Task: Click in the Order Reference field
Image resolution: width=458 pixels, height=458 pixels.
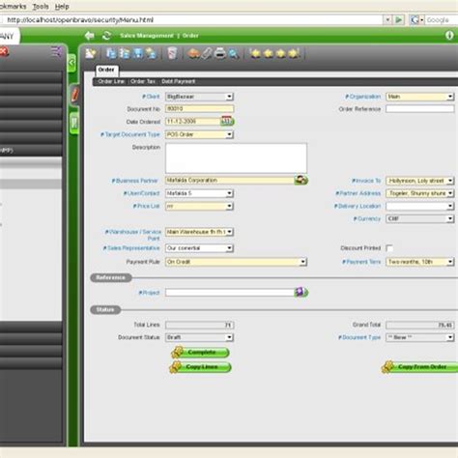Action: 420,109
